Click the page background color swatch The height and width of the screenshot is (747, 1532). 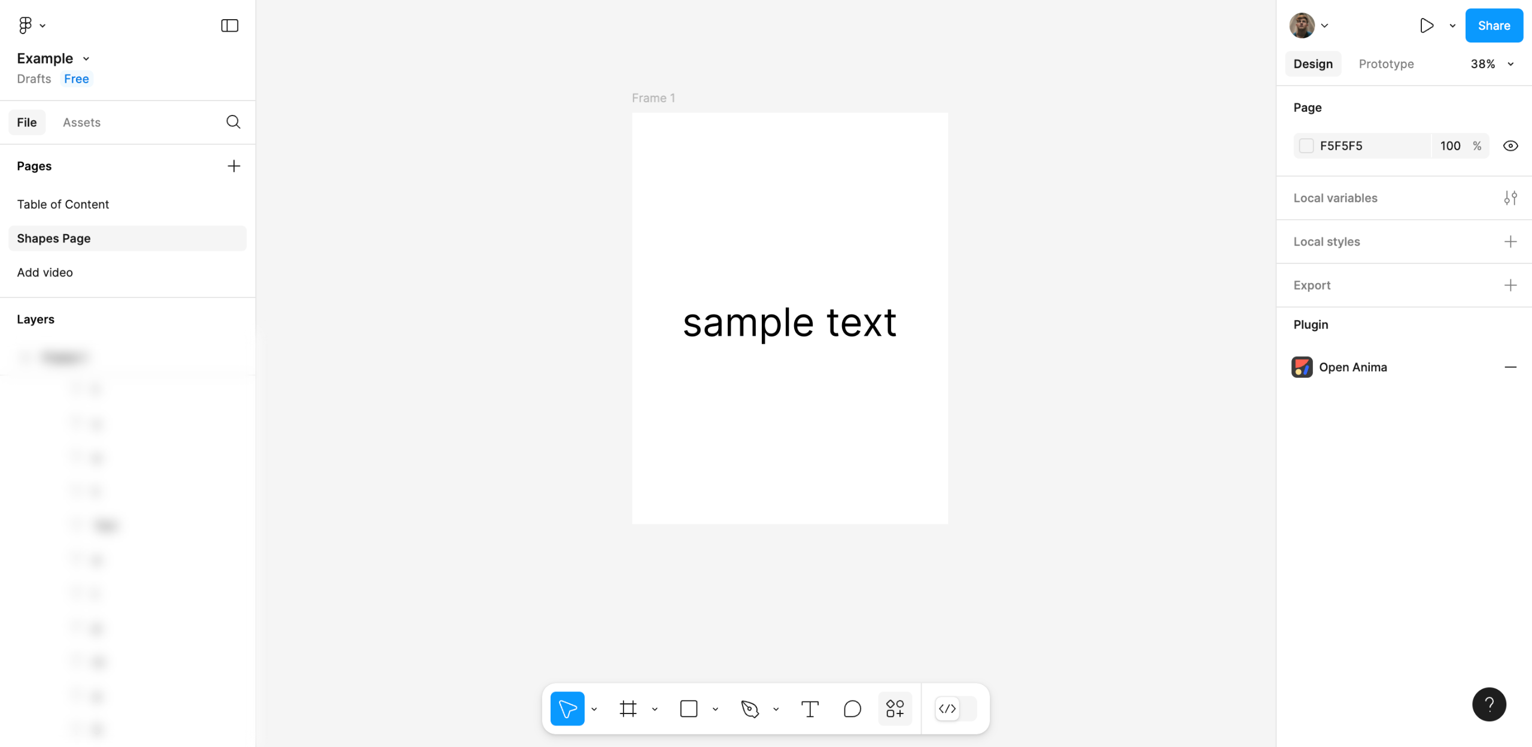pyautogui.click(x=1306, y=146)
